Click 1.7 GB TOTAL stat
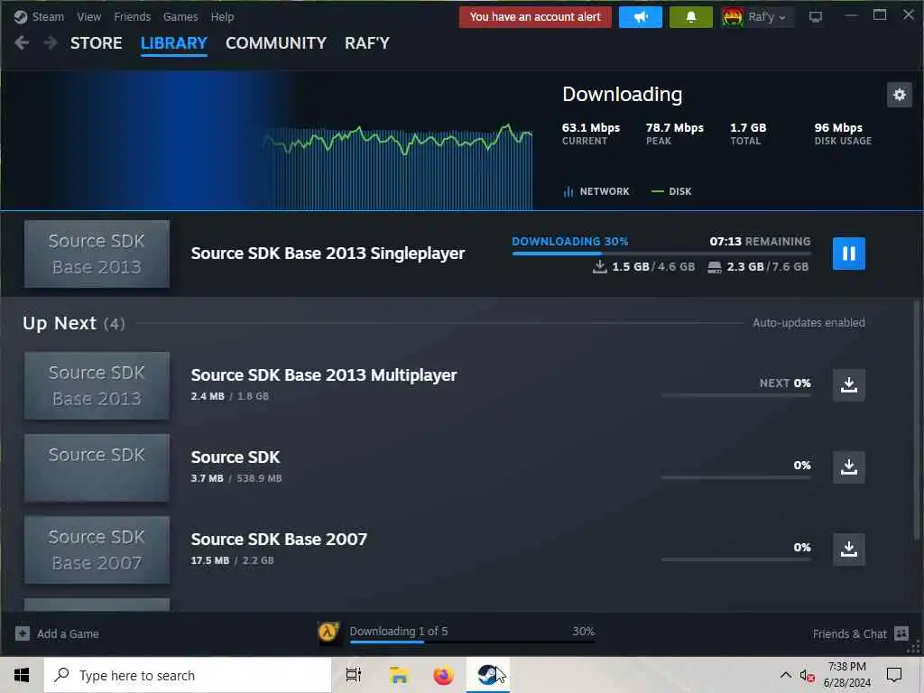Image resolution: width=924 pixels, height=693 pixels. point(748,134)
